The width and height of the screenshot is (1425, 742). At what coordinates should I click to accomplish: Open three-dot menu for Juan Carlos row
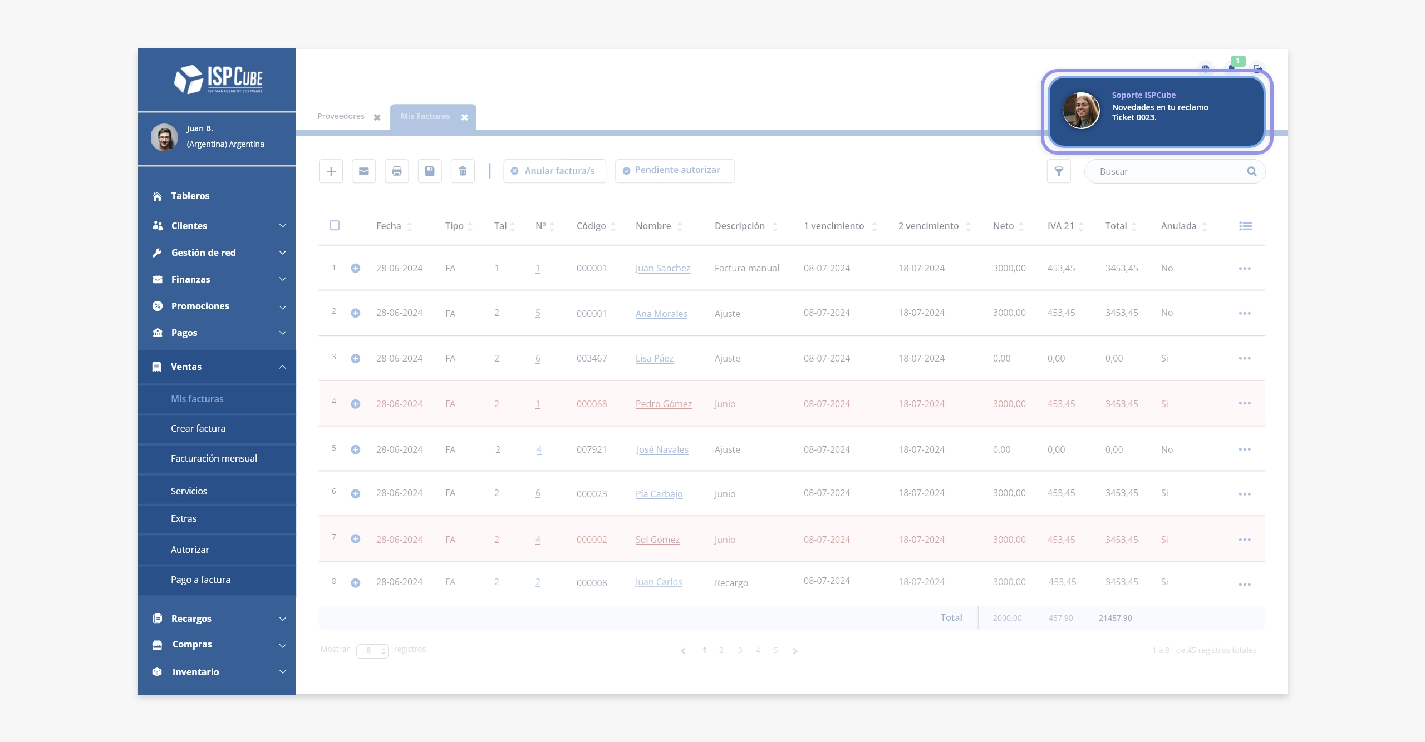pyautogui.click(x=1245, y=585)
